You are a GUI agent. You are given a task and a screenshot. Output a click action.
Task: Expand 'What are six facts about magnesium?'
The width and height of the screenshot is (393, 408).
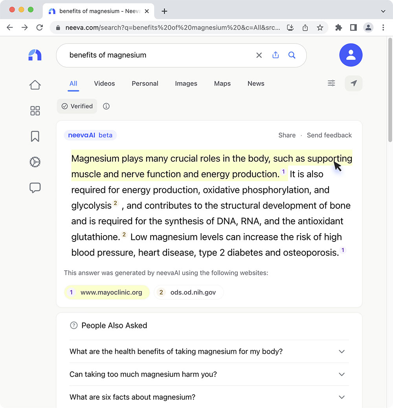(x=342, y=397)
